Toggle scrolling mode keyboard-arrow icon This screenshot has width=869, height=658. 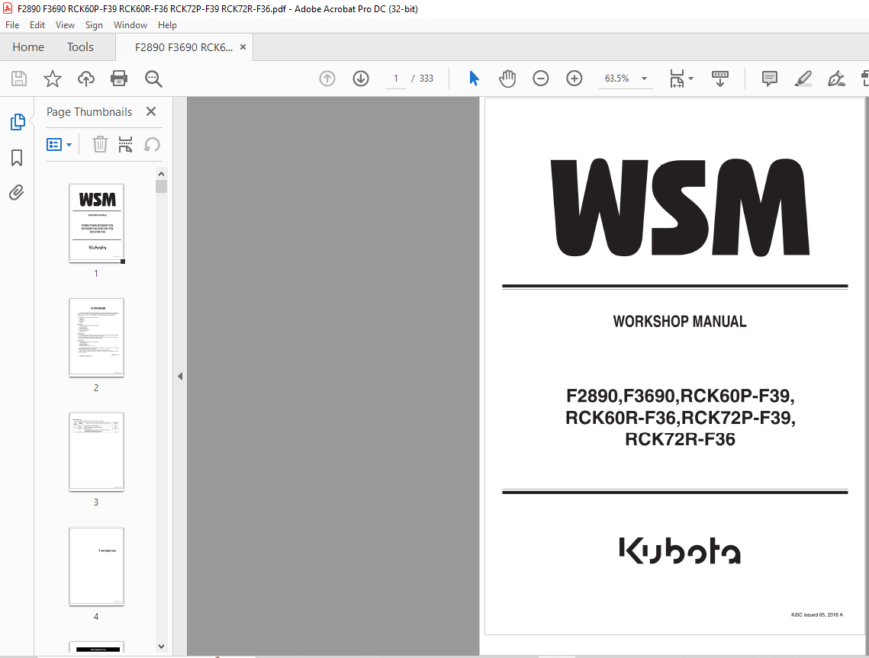pyautogui.click(x=720, y=79)
